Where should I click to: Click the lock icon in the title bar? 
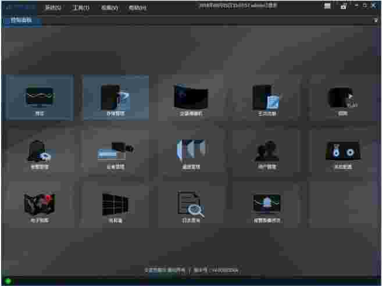tap(344, 6)
